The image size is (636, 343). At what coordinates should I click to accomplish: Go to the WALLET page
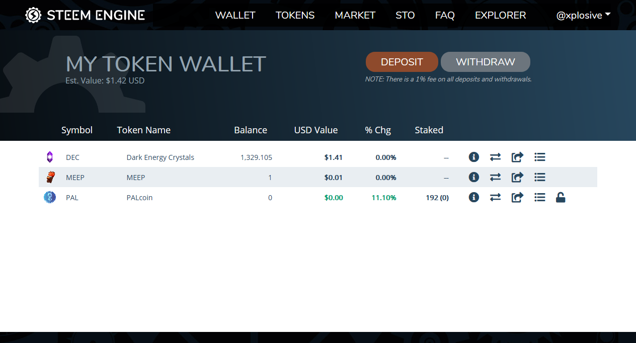click(x=235, y=15)
